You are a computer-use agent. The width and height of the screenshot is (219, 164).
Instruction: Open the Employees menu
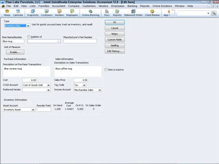(118, 6)
